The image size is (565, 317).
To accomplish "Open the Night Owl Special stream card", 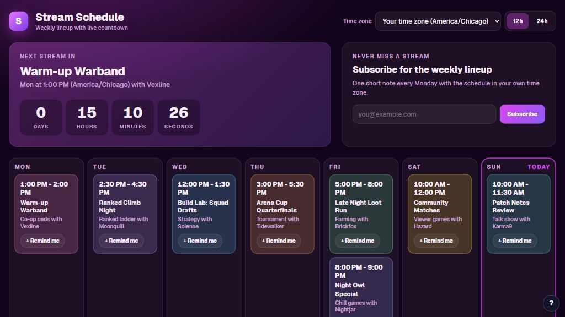I will (x=361, y=287).
